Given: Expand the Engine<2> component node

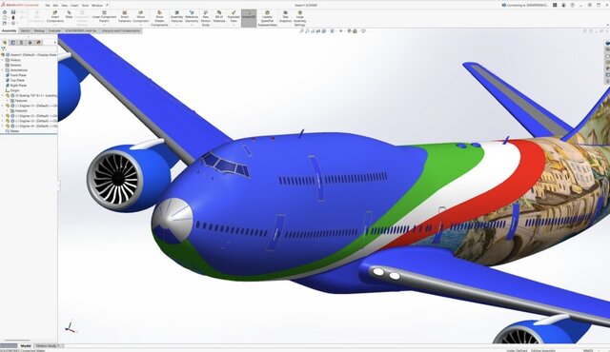Looking at the screenshot, I should coord(3,116).
